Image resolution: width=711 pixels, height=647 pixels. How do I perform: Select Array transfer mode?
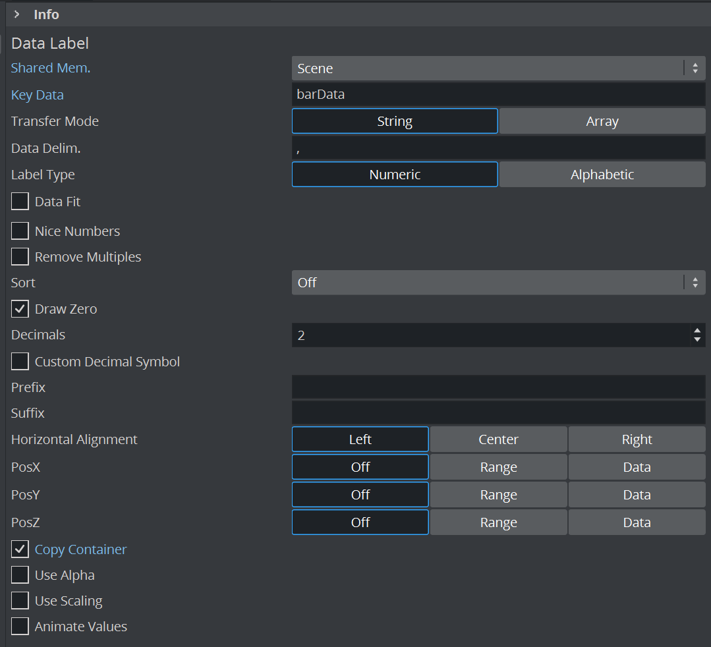pos(602,121)
